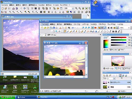132x99 pixels.
Task: Select the Pencil tool in PictBear
Action: click(x=76, y=31)
